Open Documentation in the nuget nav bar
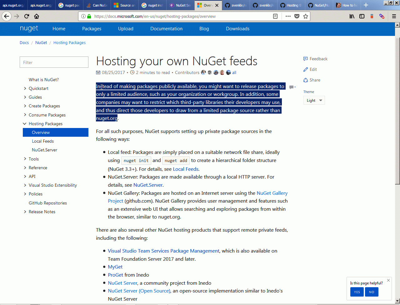The height and width of the screenshot is (305, 400). tap(166, 29)
